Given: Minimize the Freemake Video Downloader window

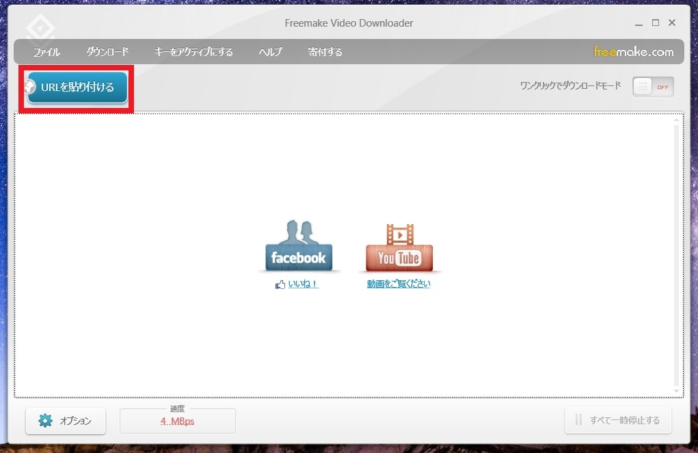Looking at the screenshot, I should click(x=639, y=23).
